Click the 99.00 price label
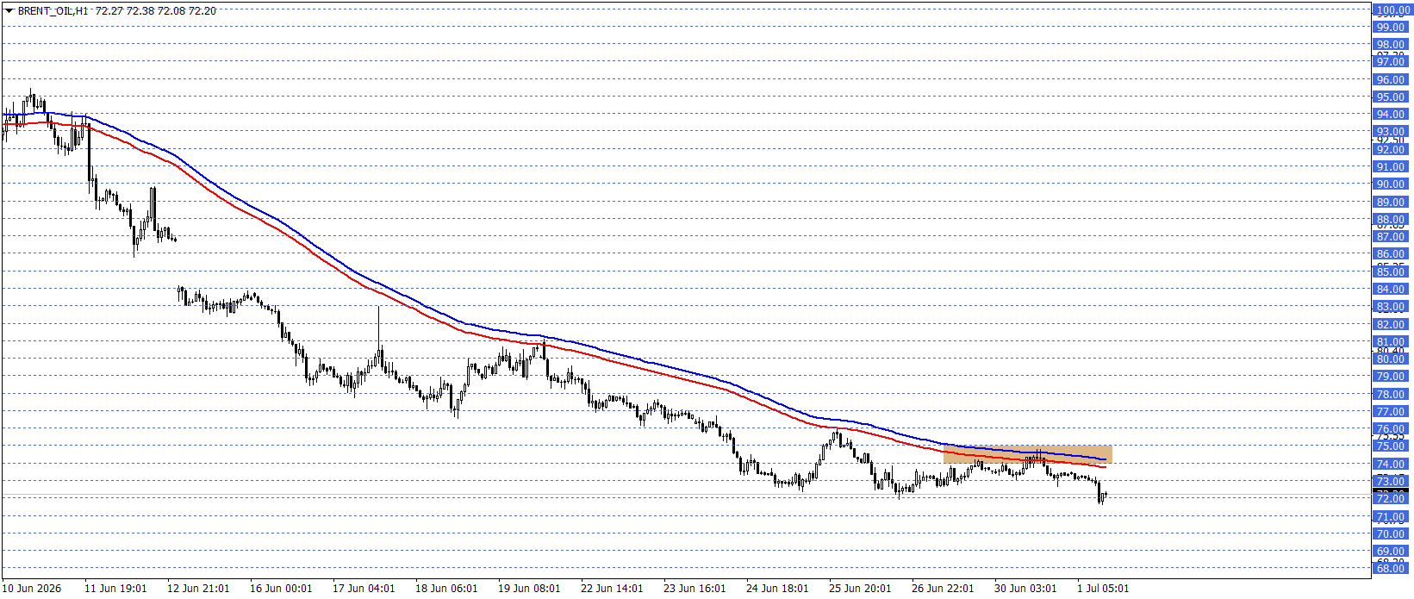1414x599 pixels. pyautogui.click(x=1390, y=28)
